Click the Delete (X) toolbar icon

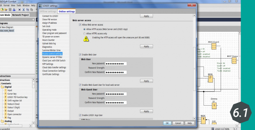tap(19, 10)
